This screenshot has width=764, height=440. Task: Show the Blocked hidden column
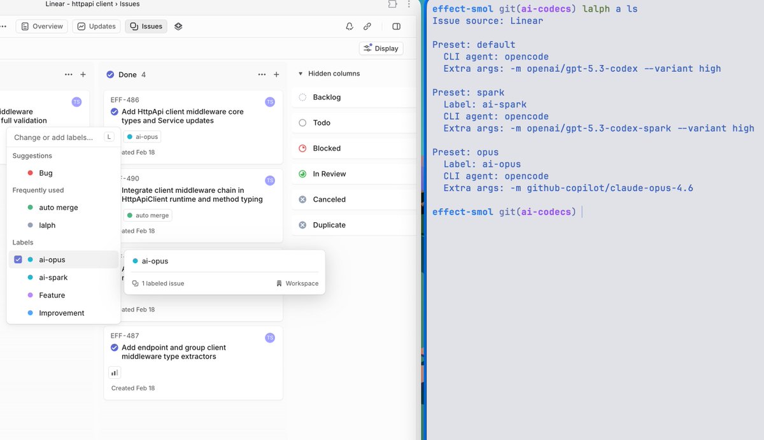click(x=354, y=148)
